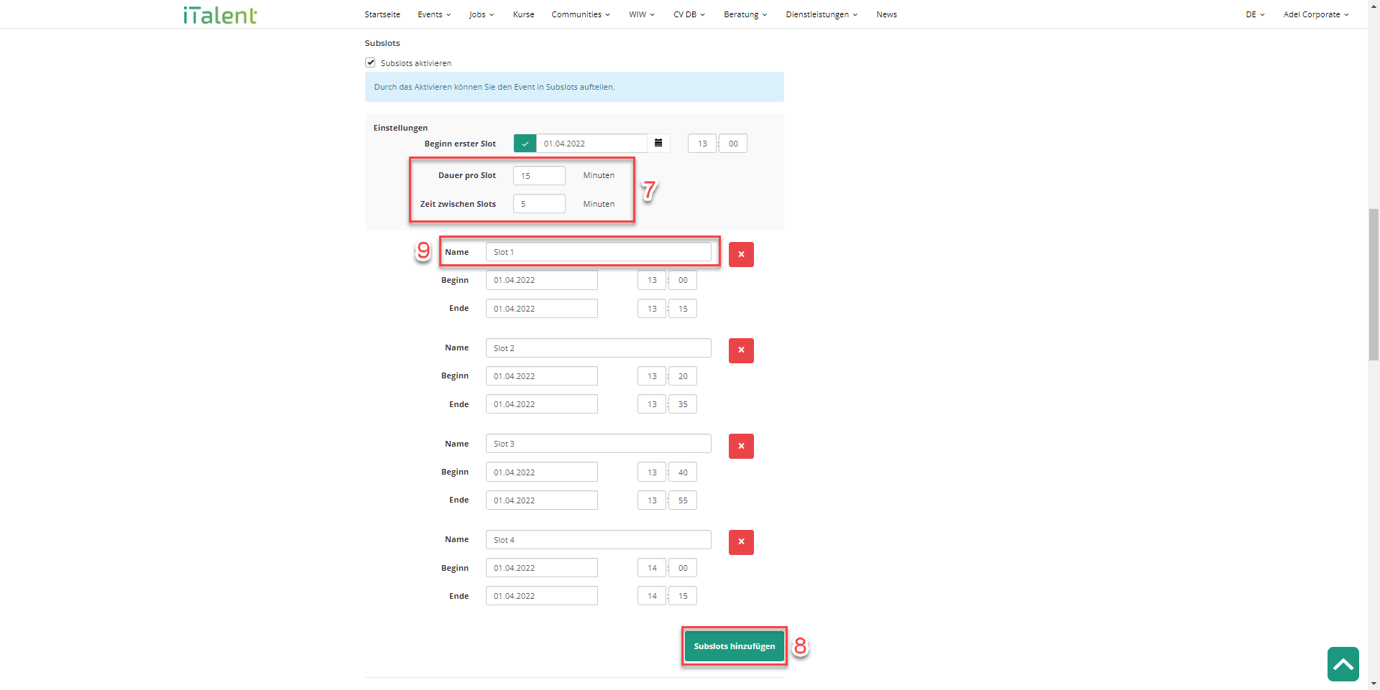Remove Slot 2 using its red X button
This screenshot has height=690, width=1380.
pos(741,350)
